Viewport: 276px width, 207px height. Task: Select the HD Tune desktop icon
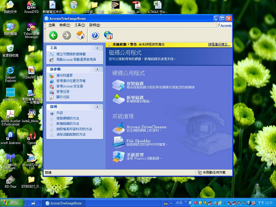click(x=11, y=182)
